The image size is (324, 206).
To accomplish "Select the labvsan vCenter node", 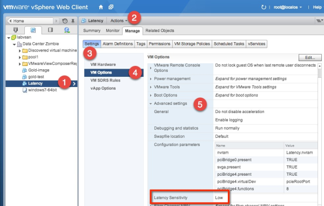I will pos(24,37).
